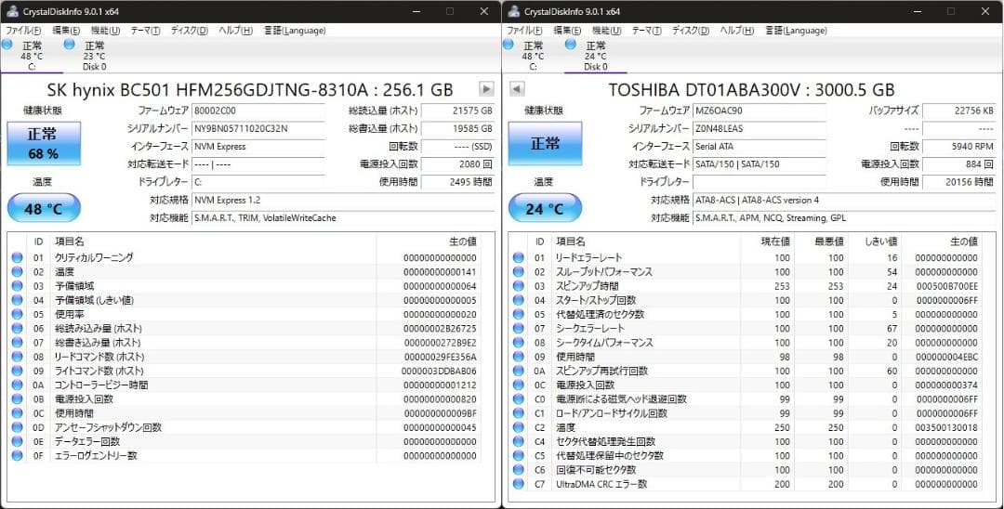Select Disk 0 tab in right window
This screenshot has height=509, width=1004.
pos(596,56)
